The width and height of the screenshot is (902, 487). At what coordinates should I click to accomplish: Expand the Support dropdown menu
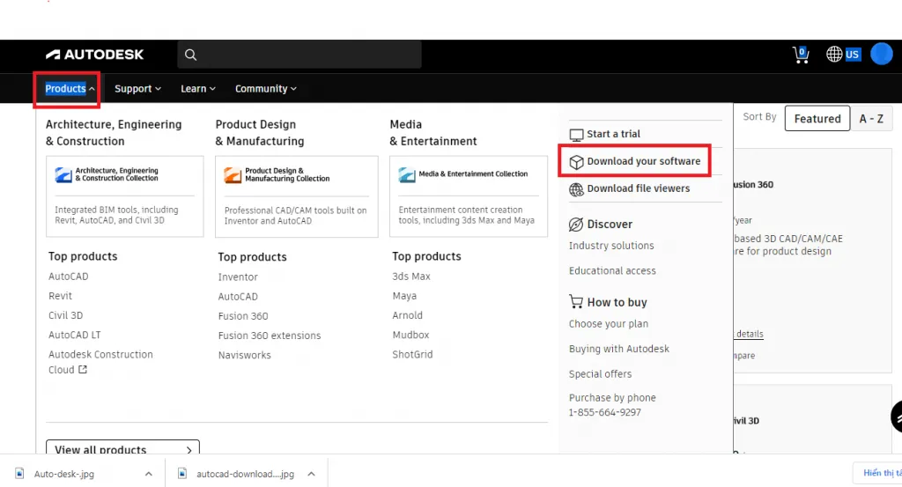coord(137,89)
